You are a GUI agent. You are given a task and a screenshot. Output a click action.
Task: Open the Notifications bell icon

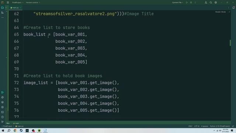point(233,8)
